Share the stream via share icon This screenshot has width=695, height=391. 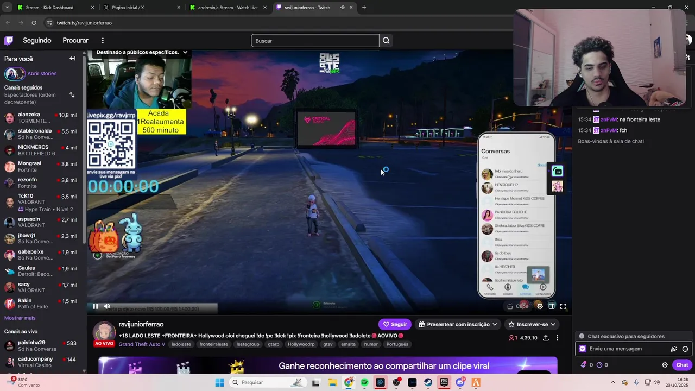point(546,338)
